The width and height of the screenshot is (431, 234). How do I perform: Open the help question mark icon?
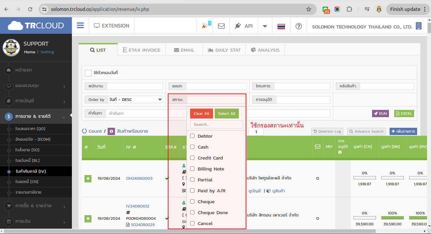pyautogui.click(x=299, y=26)
